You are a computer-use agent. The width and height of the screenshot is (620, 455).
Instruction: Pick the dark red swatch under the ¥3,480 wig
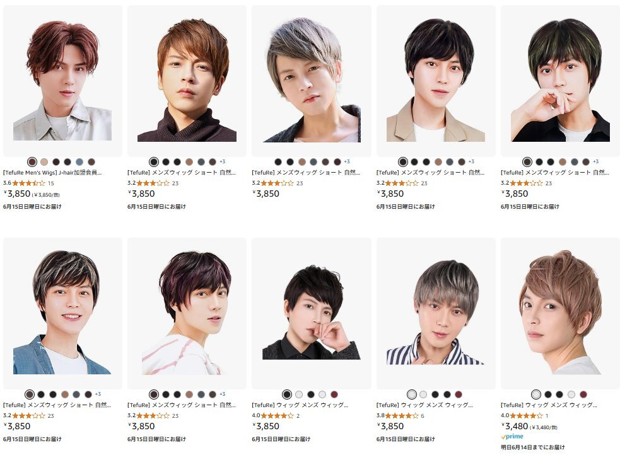pyautogui.click(x=583, y=394)
